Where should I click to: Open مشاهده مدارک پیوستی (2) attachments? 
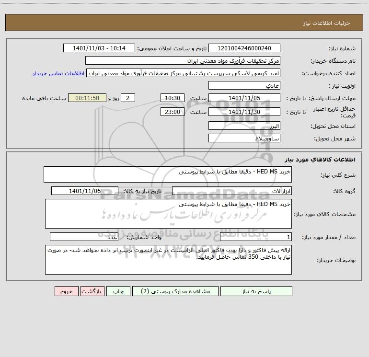tap(175, 291)
